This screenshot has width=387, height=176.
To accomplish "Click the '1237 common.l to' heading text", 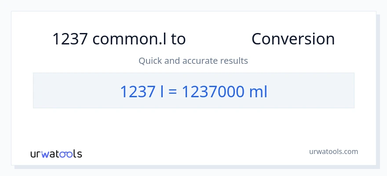I will click(119, 39).
